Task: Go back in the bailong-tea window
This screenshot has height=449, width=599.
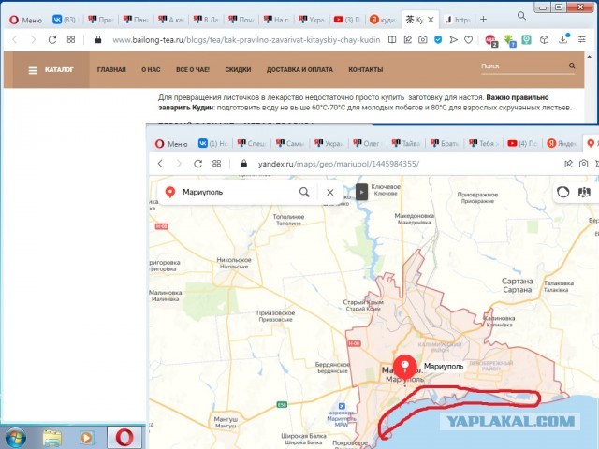Action: pyautogui.click(x=15, y=39)
